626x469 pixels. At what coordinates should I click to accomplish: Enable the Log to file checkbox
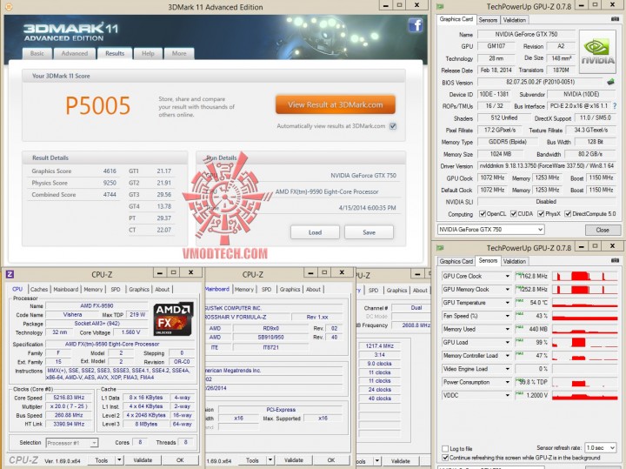[x=445, y=449]
